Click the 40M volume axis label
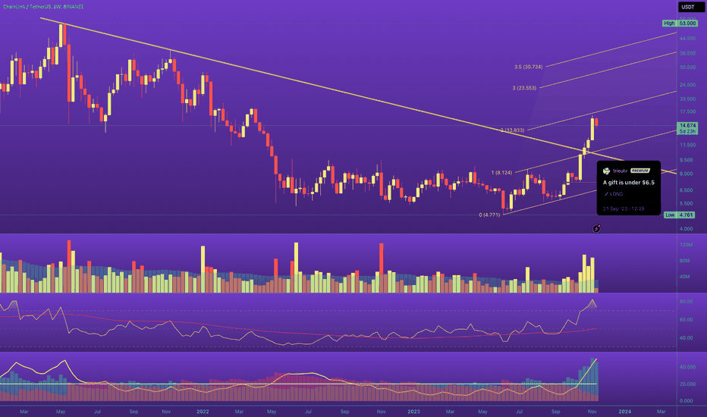Screen dimensions: 707x417 coord(684,277)
